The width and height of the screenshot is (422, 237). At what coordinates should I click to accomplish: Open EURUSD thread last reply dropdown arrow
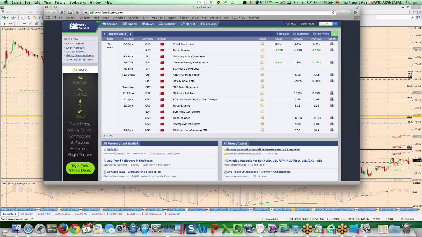(179, 154)
